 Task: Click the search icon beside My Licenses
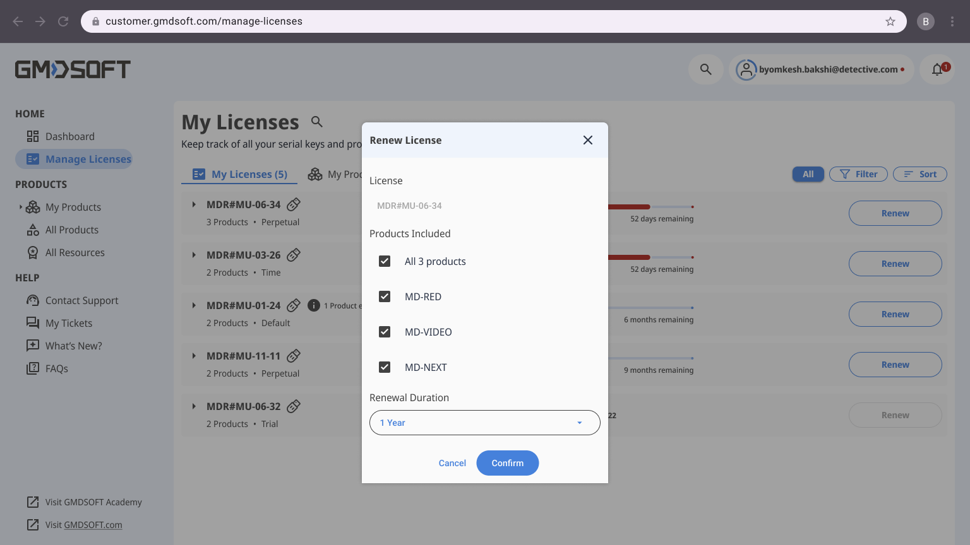click(317, 122)
